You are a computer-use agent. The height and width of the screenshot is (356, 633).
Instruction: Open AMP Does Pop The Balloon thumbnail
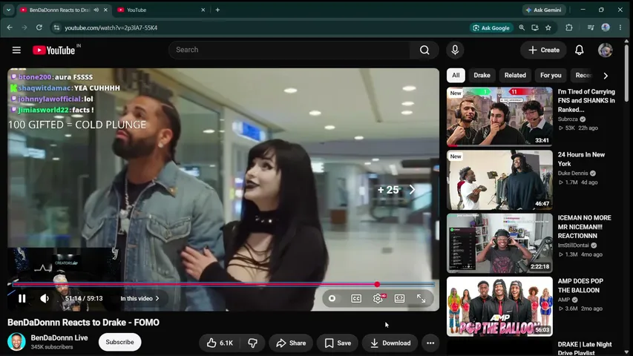(x=499, y=306)
